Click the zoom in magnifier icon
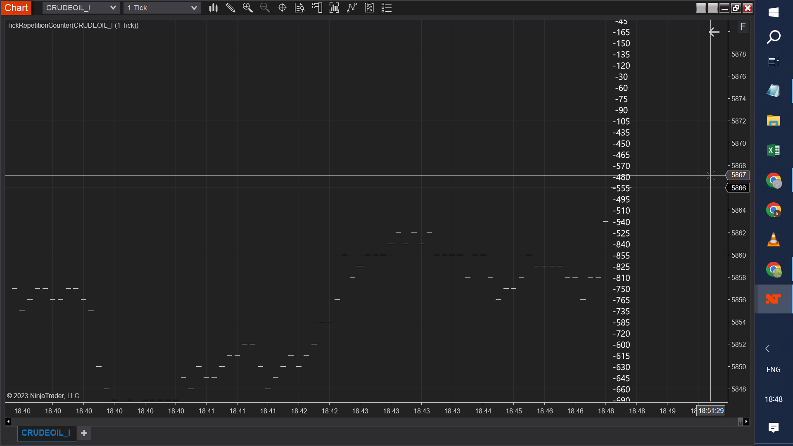This screenshot has width=793, height=446. tap(247, 8)
